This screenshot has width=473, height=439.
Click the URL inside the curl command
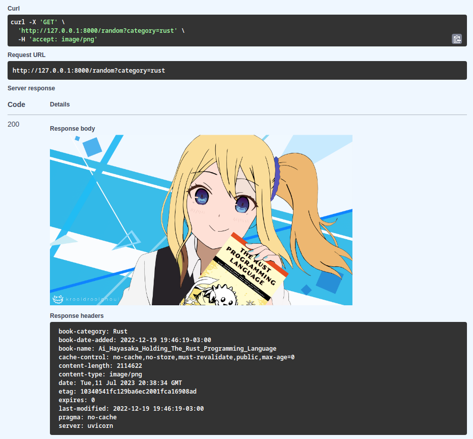tap(98, 30)
